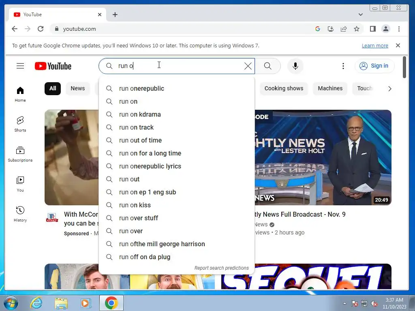Choose suggestion "run onerepublic"
This screenshot has width=415, height=311.
(x=177, y=89)
